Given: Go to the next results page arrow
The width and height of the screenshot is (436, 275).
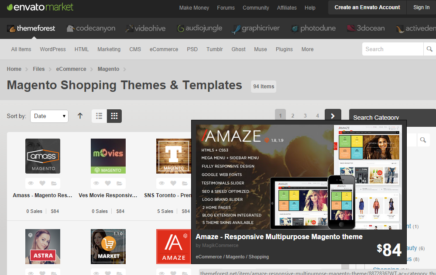Looking at the screenshot, I should click(333, 116).
